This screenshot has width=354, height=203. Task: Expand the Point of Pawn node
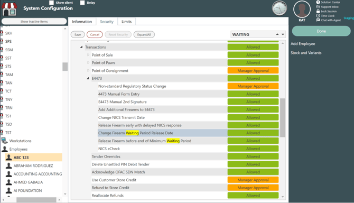(88, 63)
